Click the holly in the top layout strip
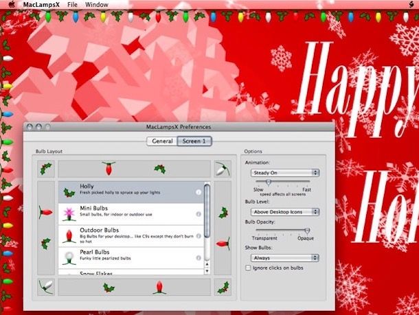The height and width of the screenshot is (315, 419). point(160,169)
